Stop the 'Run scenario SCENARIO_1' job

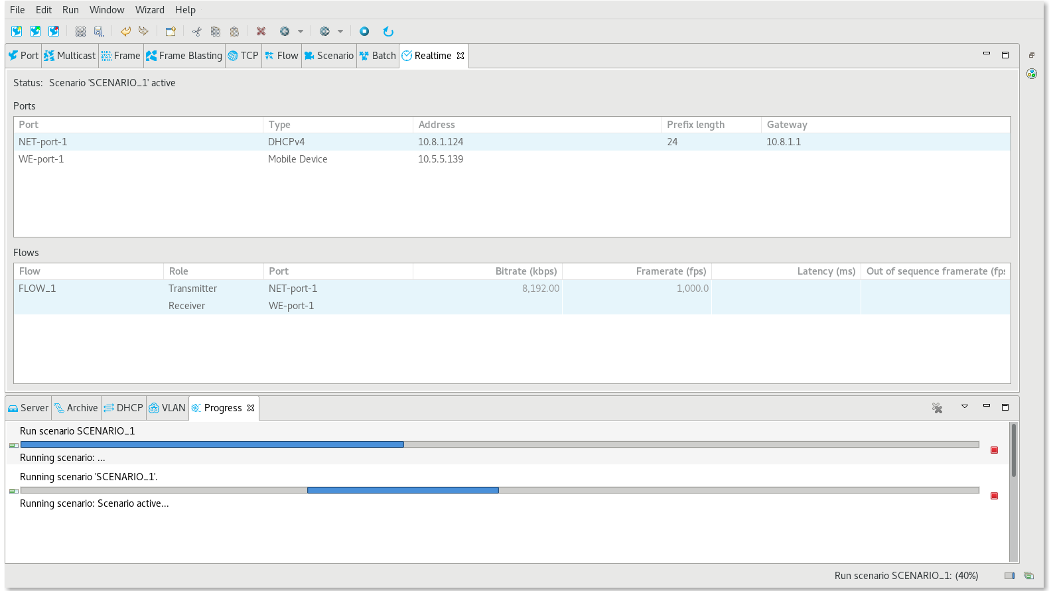(x=994, y=450)
